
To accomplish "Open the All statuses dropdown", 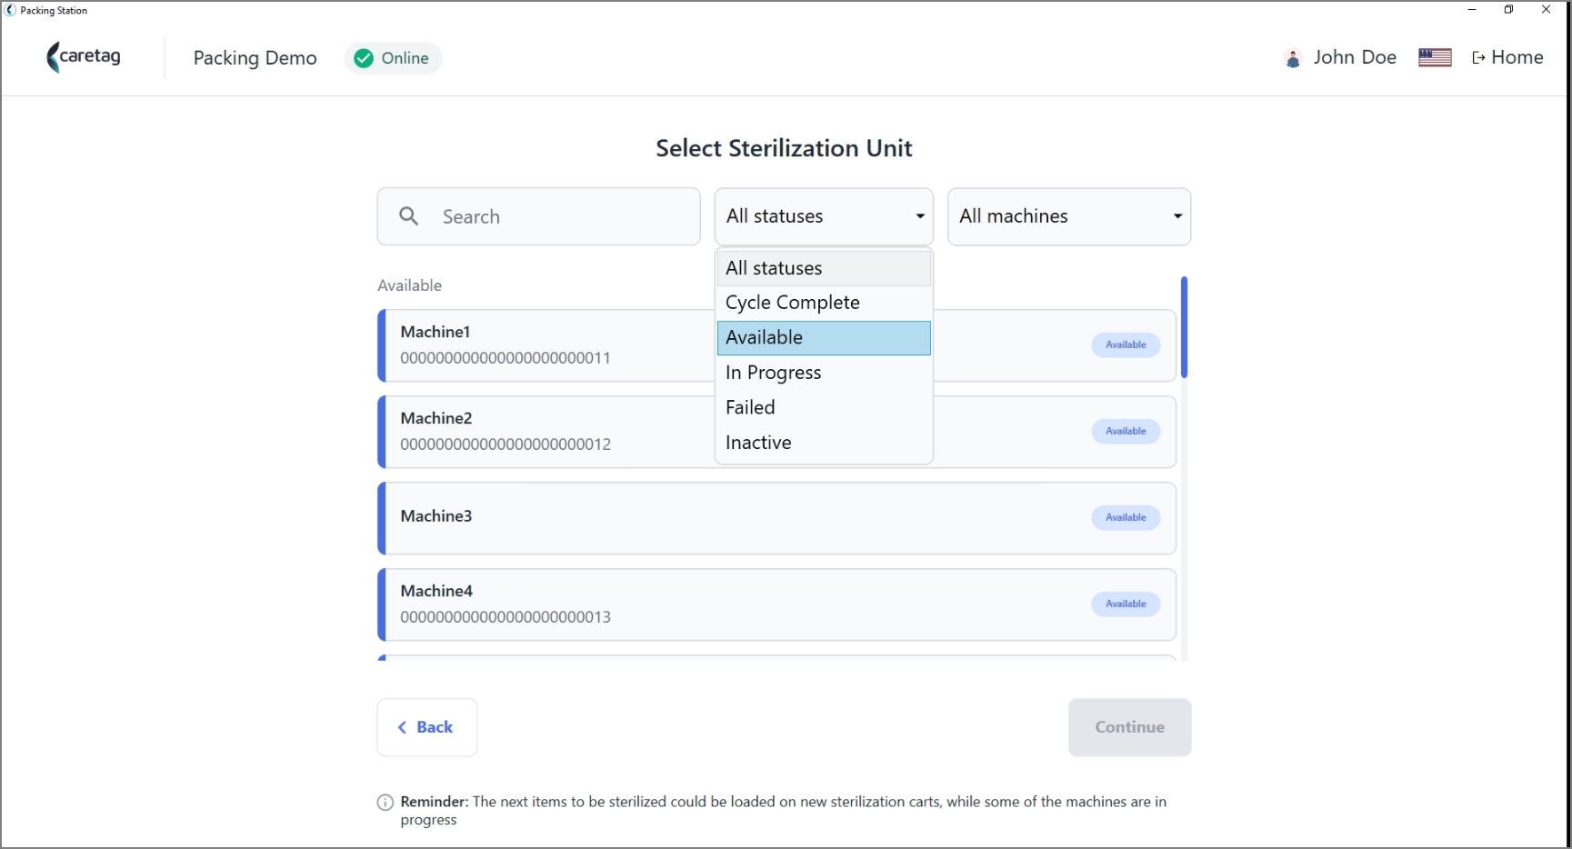I will (x=824, y=216).
